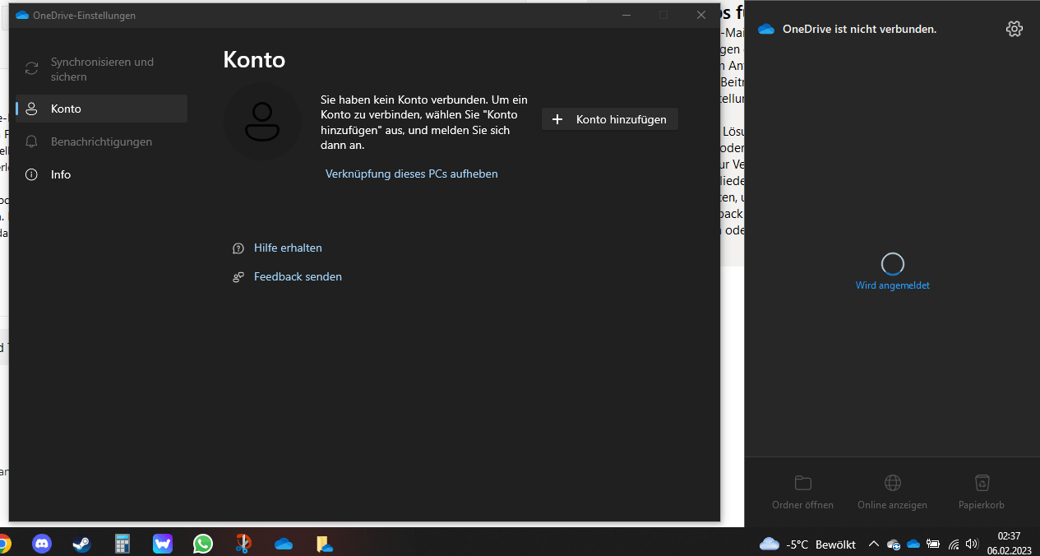Click the OneDrive-Einstellungen title bar icon
The height and width of the screenshot is (556, 1040).
tap(22, 15)
